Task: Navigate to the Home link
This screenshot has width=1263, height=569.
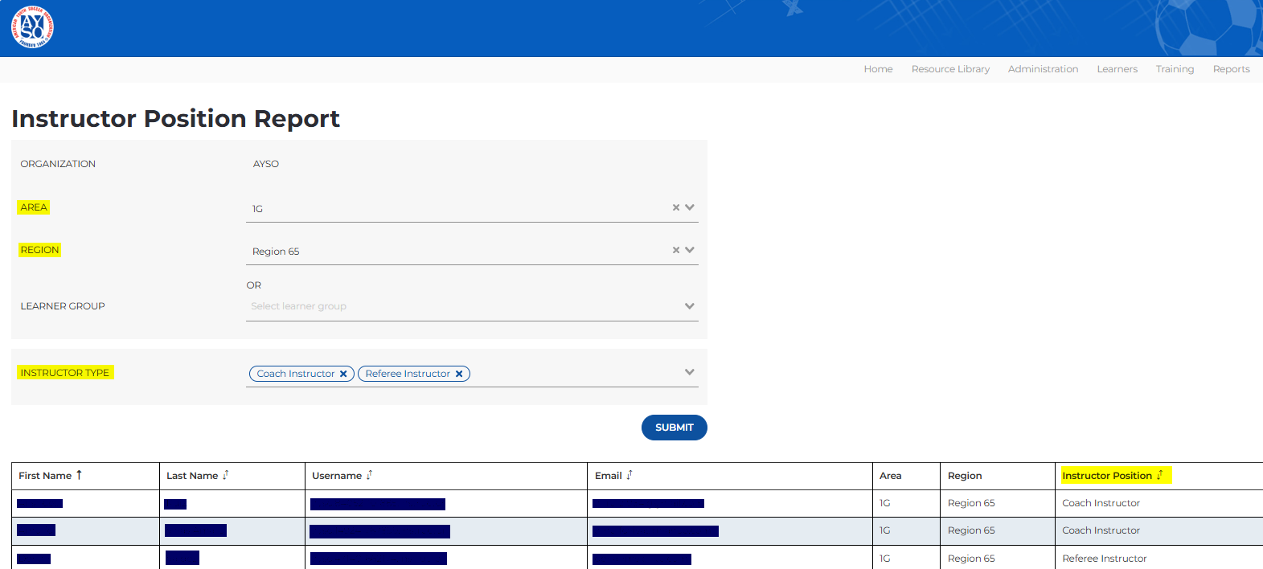Action: pyautogui.click(x=878, y=69)
